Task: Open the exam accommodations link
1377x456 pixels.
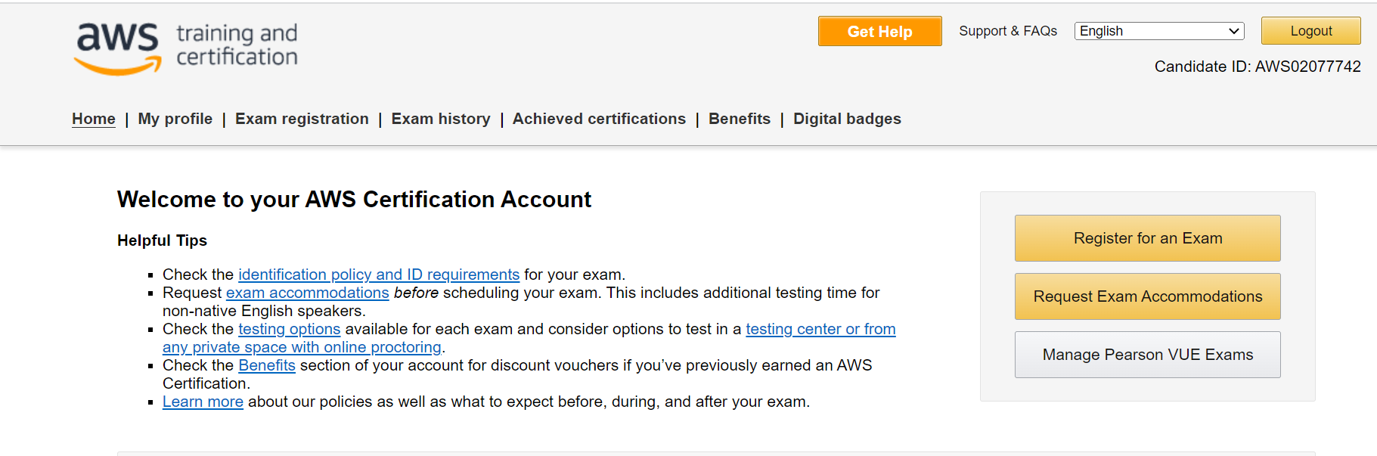Action: pos(308,293)
